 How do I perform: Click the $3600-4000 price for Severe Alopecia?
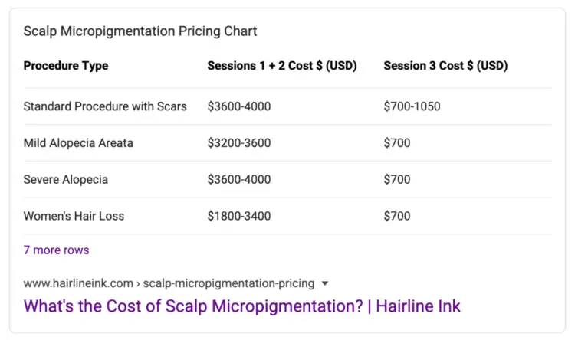[239, 179]
